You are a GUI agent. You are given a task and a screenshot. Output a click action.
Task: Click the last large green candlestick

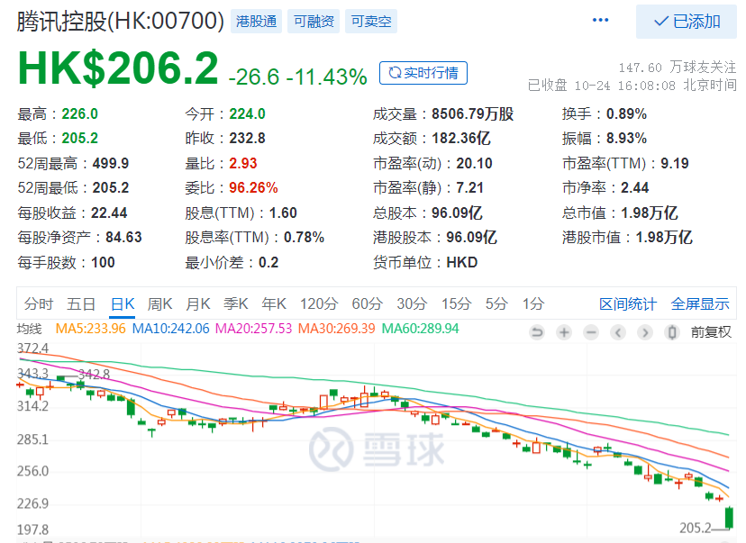click(x=728, y=517)
